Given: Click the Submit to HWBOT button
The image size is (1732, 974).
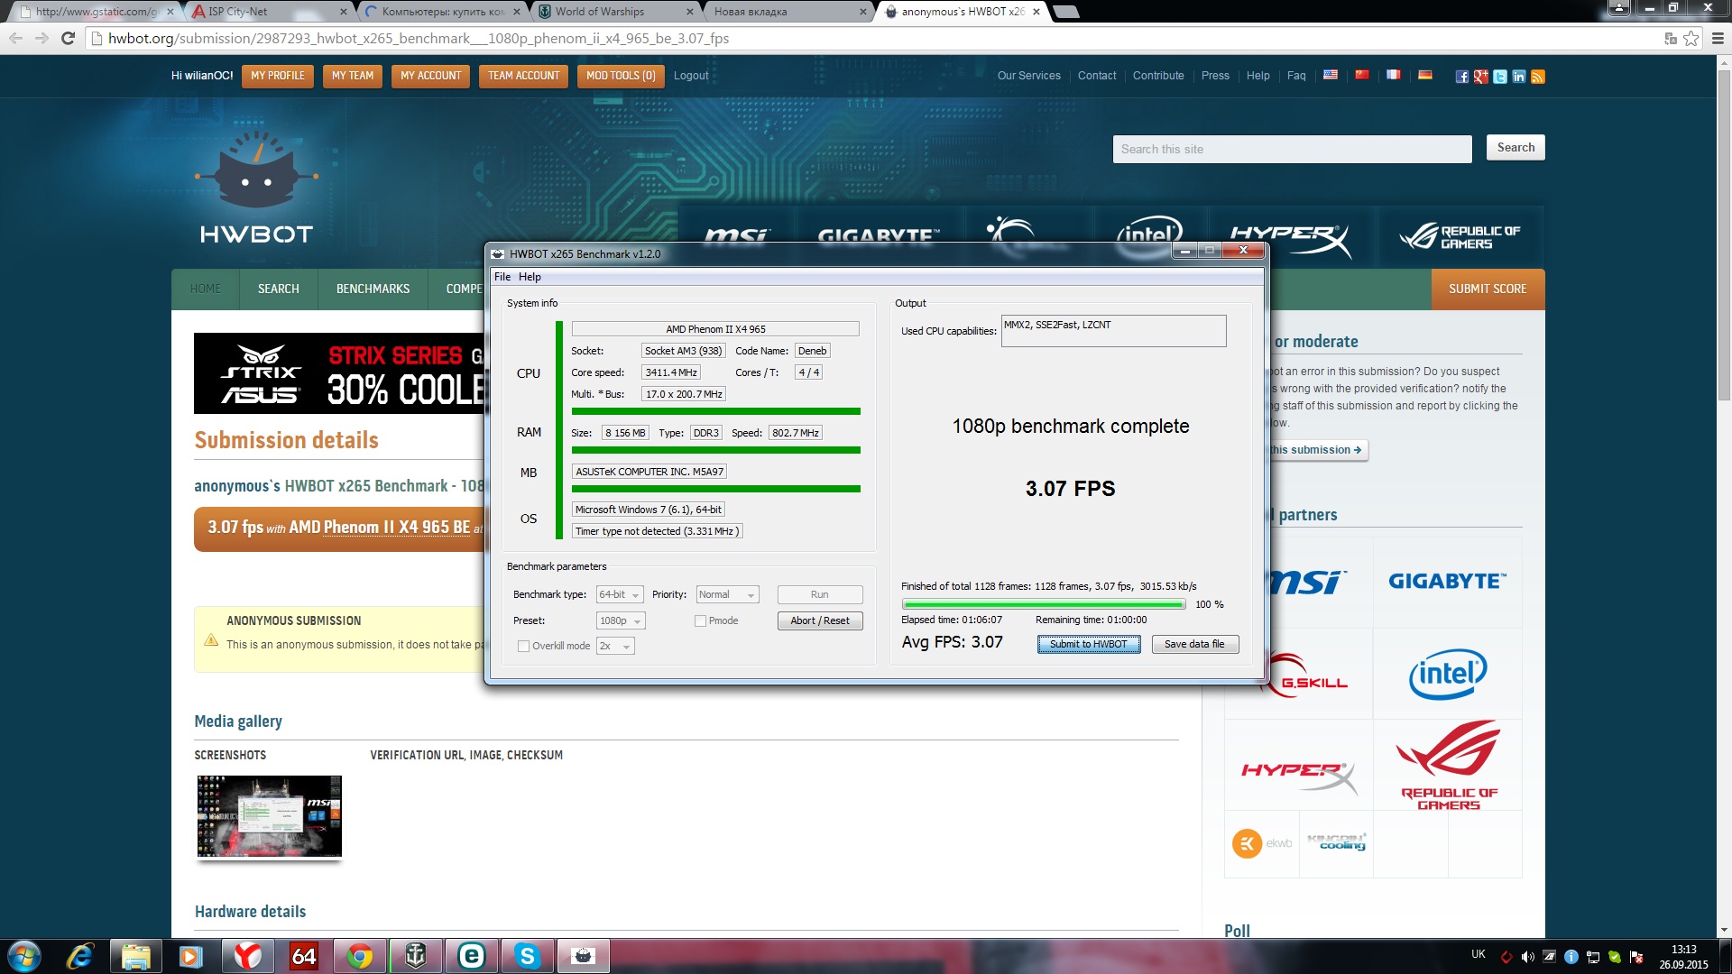Looking at the screenshot, I should (x=1089, y=644).
